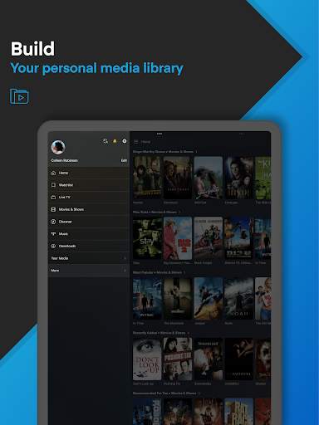Open In Time poster in Most Popular row

(147, 299)
